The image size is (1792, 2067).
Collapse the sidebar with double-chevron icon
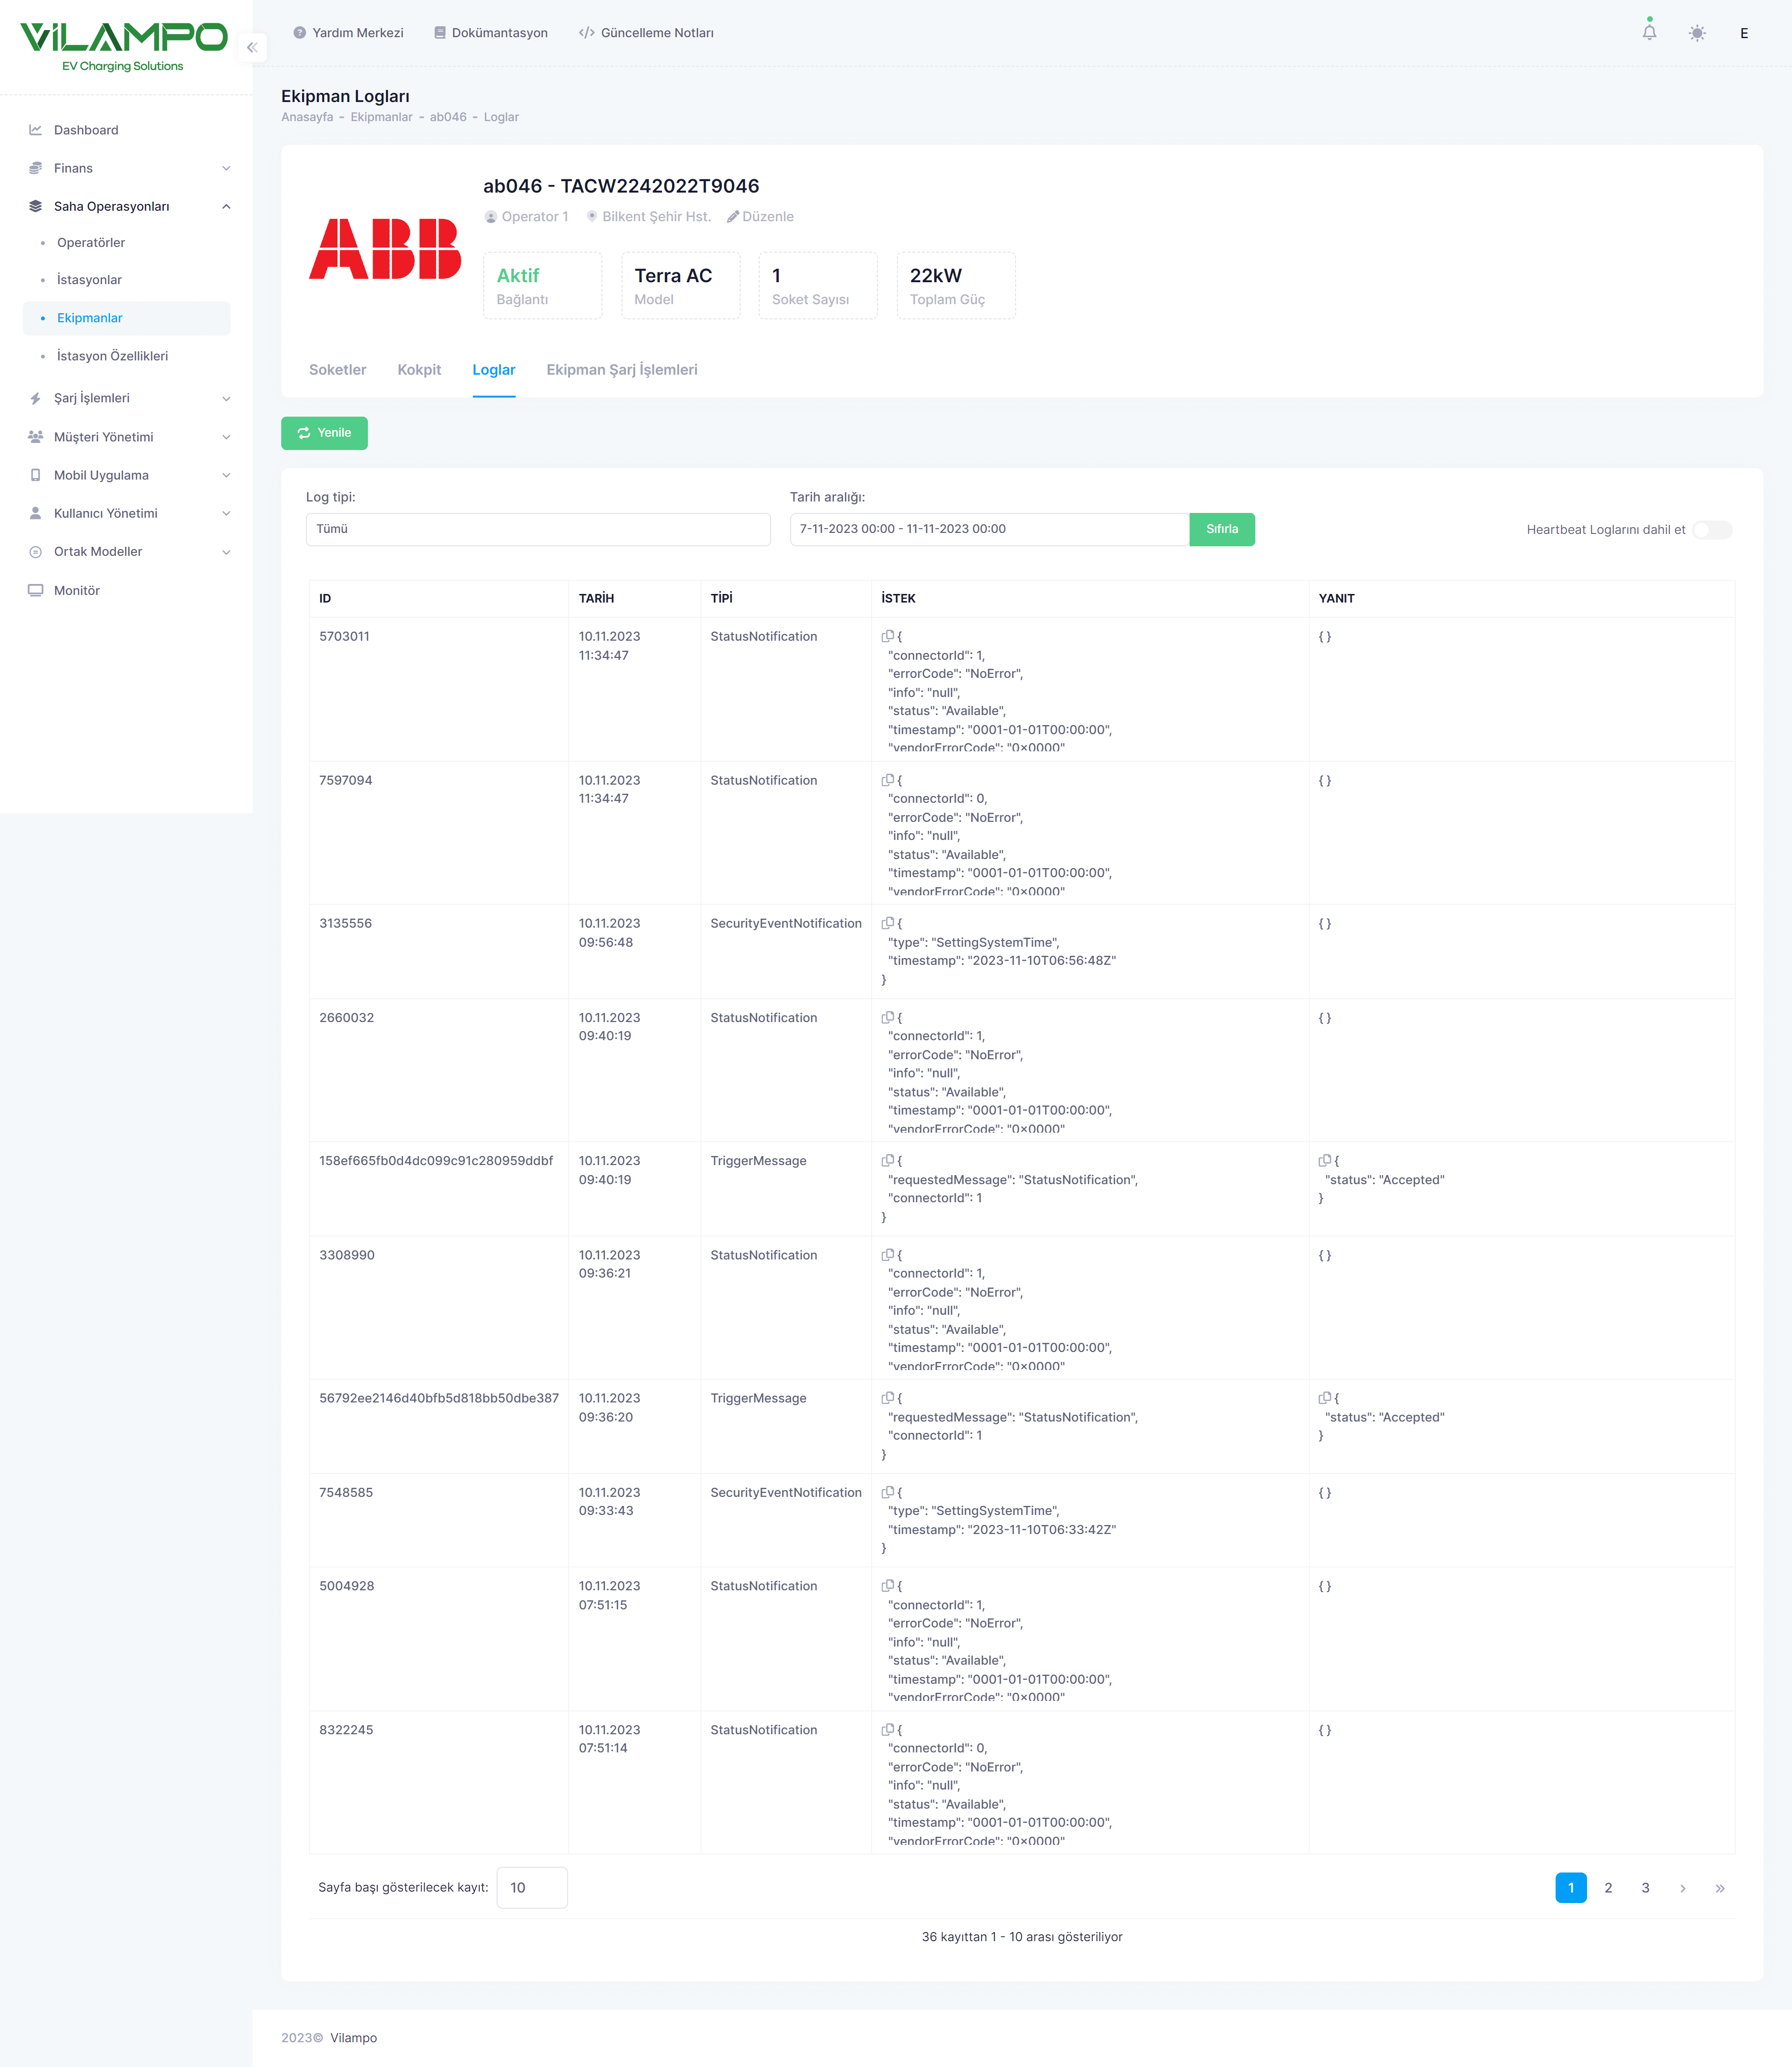(x=252, y=47)
